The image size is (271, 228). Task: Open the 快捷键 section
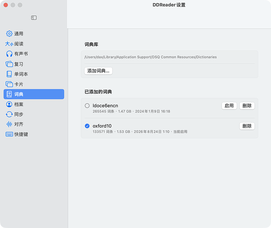coord(34,134)
